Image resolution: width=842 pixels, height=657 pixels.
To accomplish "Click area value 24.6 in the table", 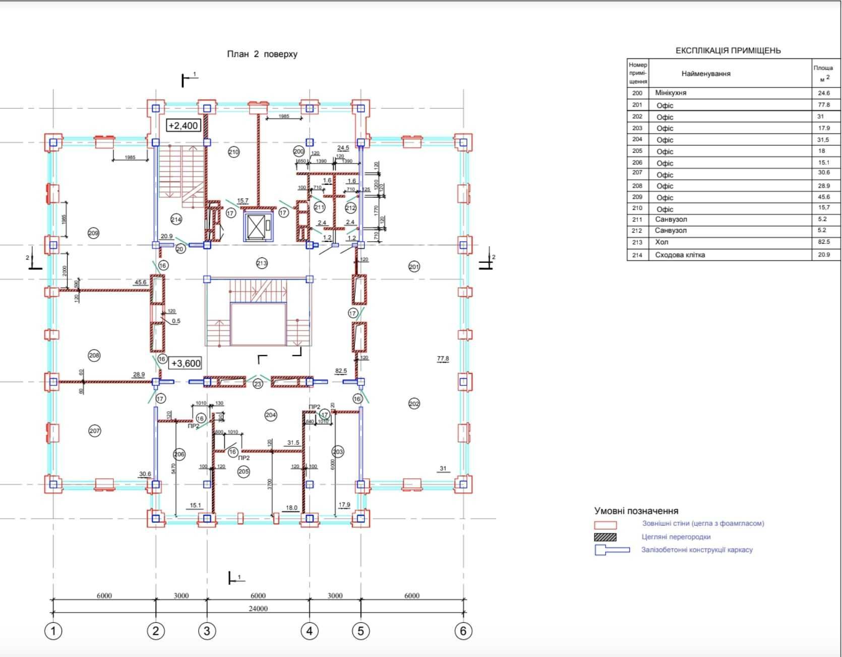I will pos(824,93).
